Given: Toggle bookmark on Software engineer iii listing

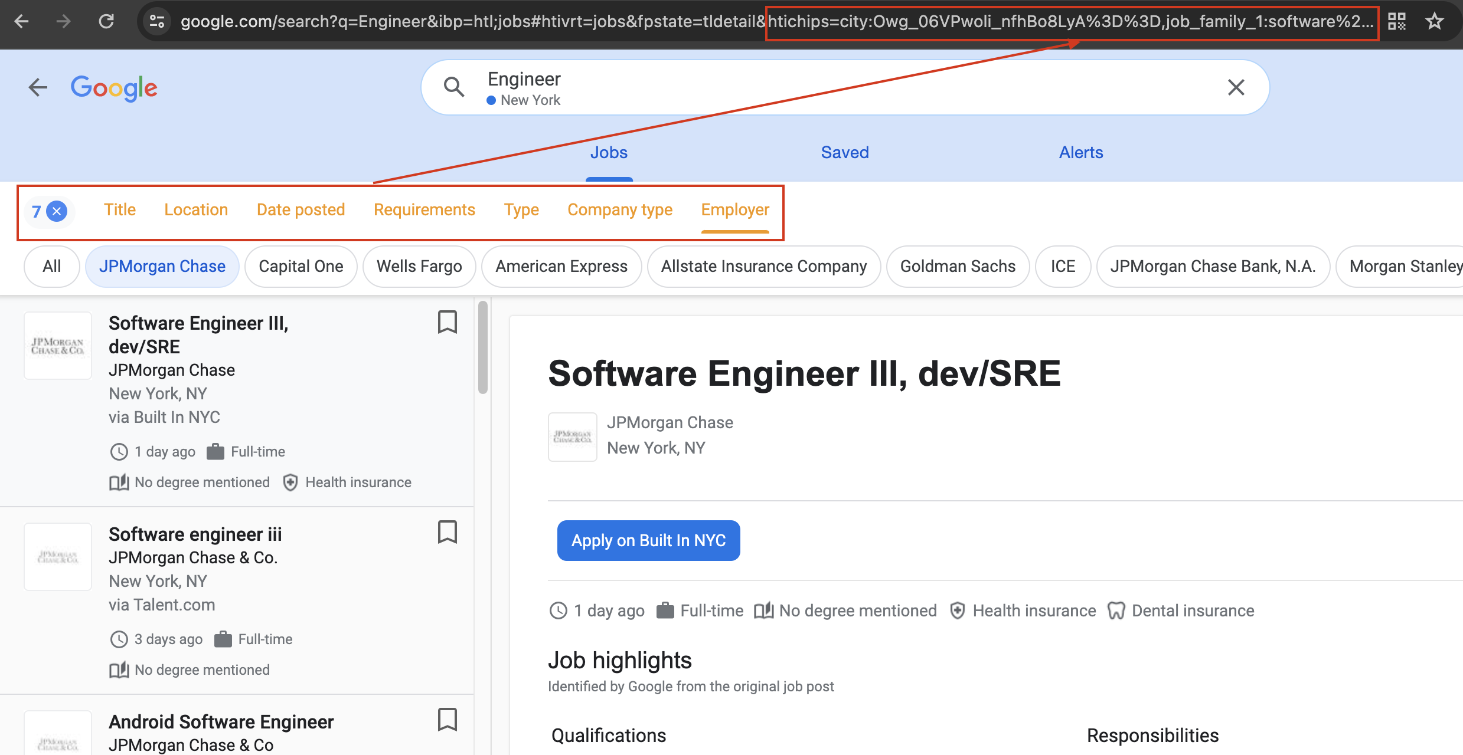Looking at the screenshot, I should click(x=447, y=532).
